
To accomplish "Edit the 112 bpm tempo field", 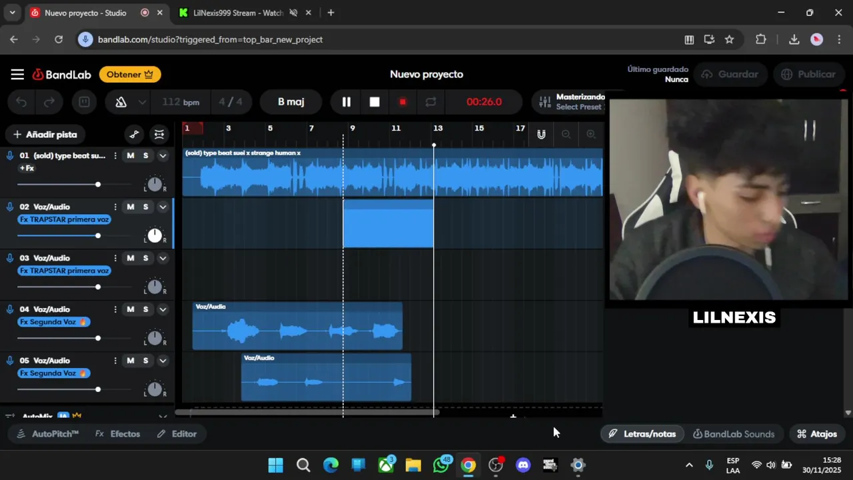I will coord(180,102).
